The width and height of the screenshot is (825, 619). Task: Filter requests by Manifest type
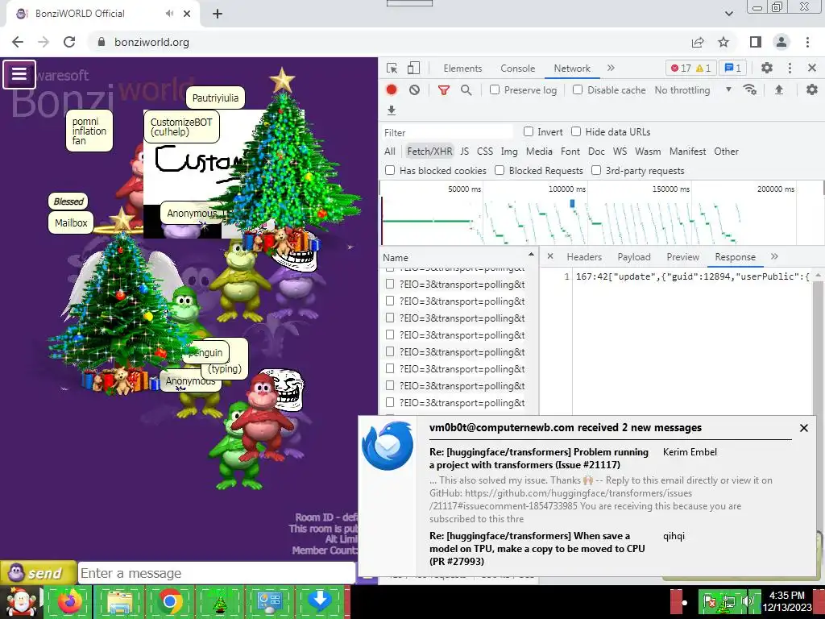688,151
